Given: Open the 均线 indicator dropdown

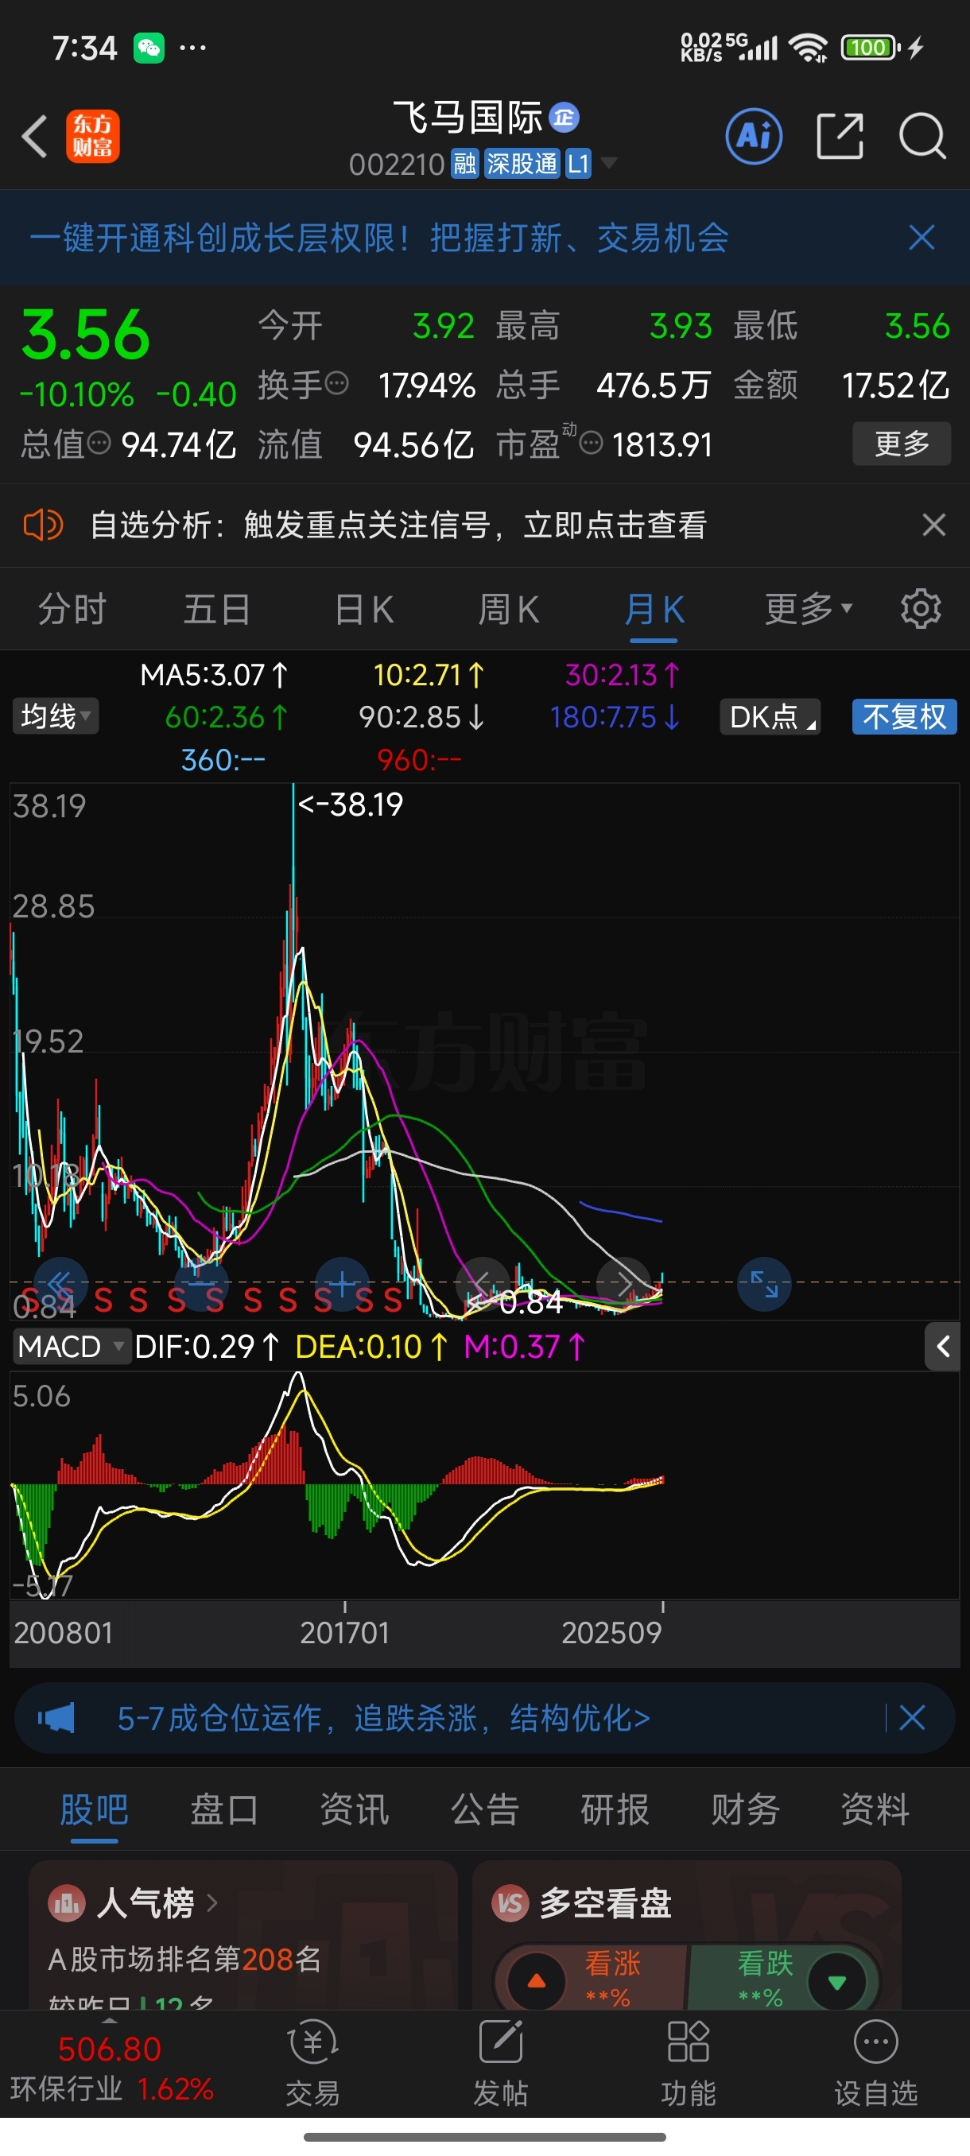Looking at the screenshot, I should 55,716.
